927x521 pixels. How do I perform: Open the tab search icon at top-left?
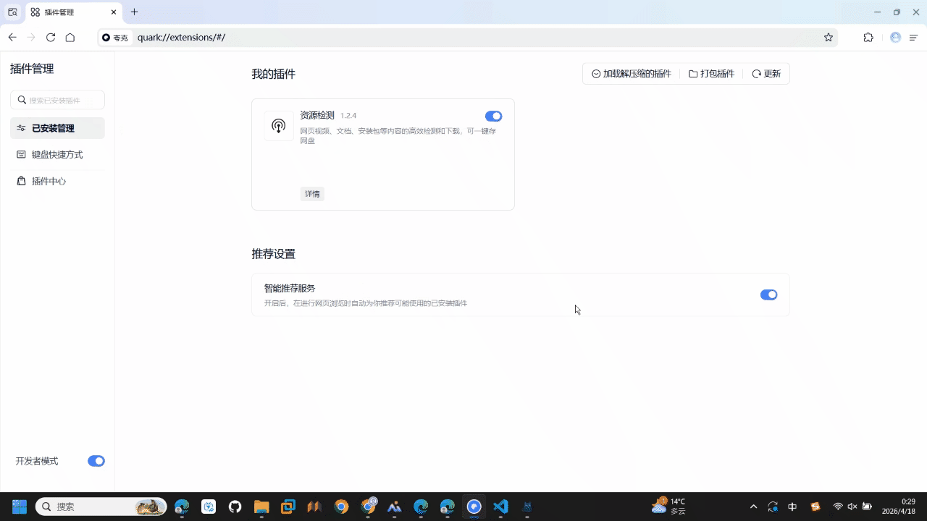tap(12, 12)
